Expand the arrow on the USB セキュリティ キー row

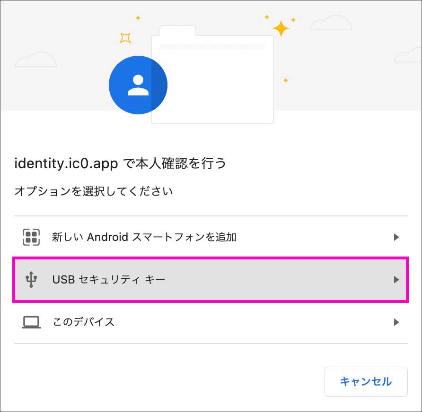pos(396,280)
